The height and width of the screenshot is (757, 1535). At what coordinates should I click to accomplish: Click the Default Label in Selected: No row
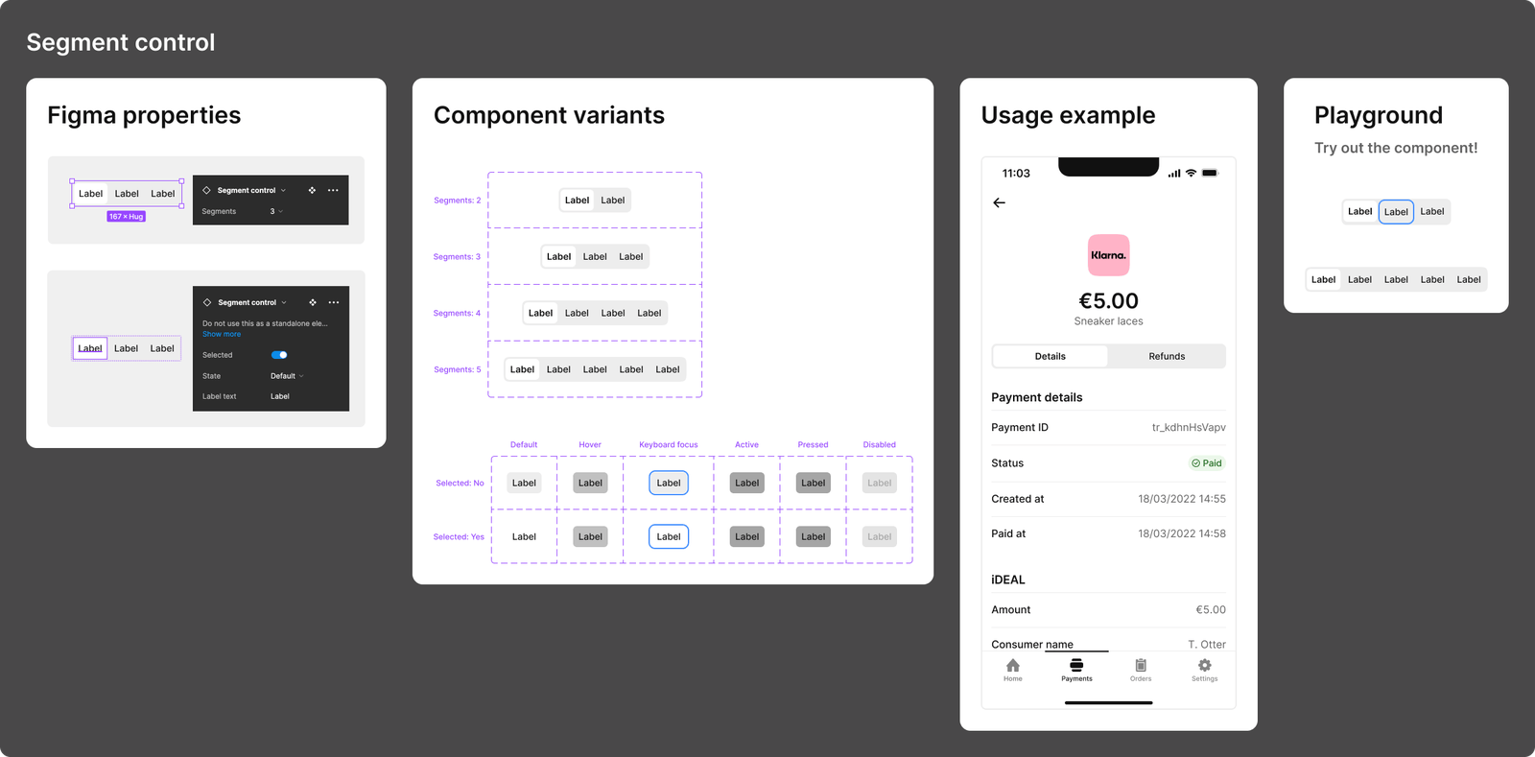point(524,483)
